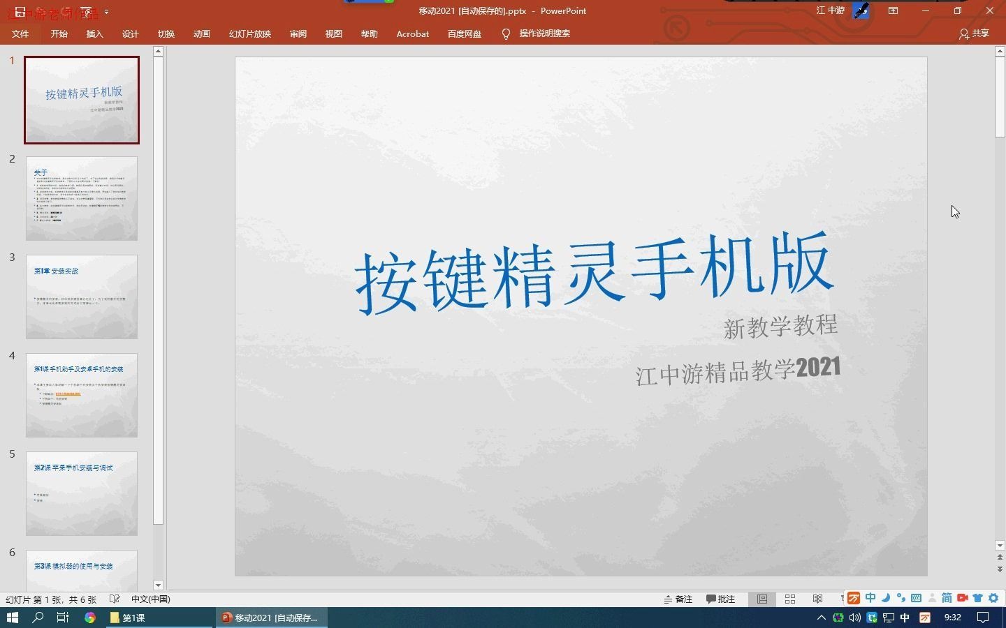Screen dimensions: 1006x628
Task: Expand the quick access toolbar dropdown
Action: click(x=106, y=12)
